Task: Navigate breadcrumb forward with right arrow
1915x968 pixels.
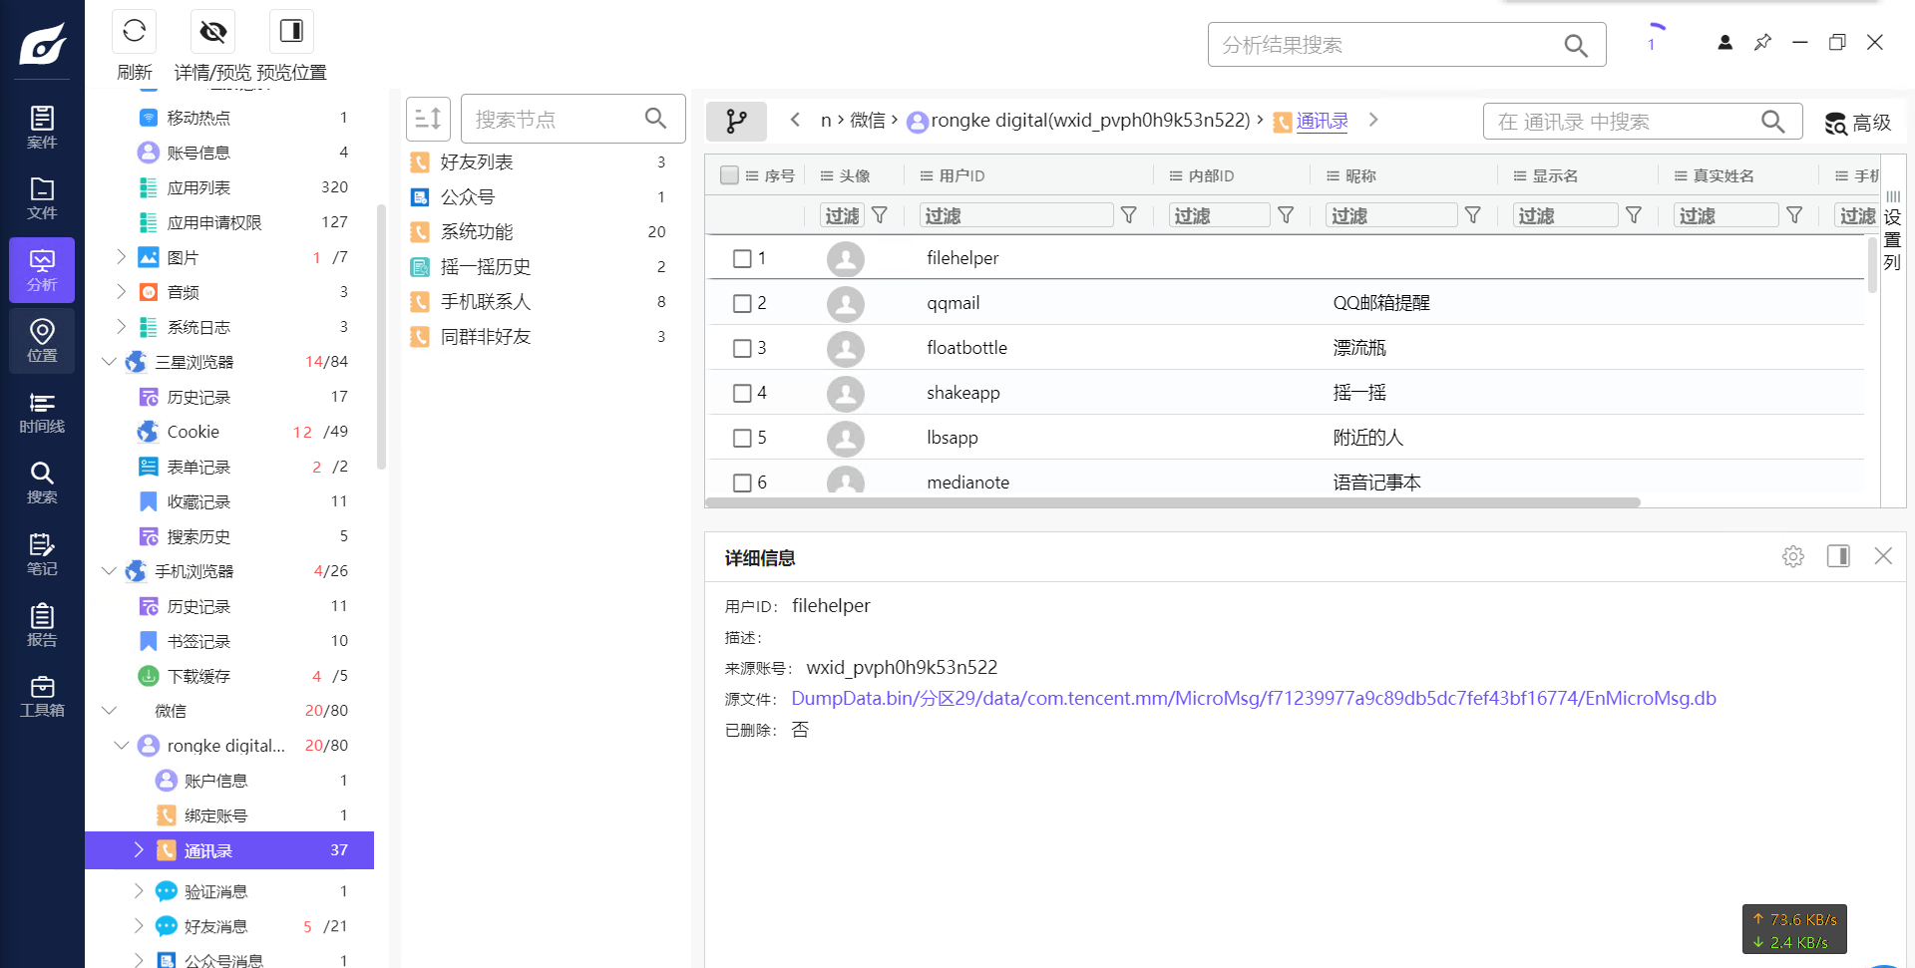Action: (x=1373, y=121)
